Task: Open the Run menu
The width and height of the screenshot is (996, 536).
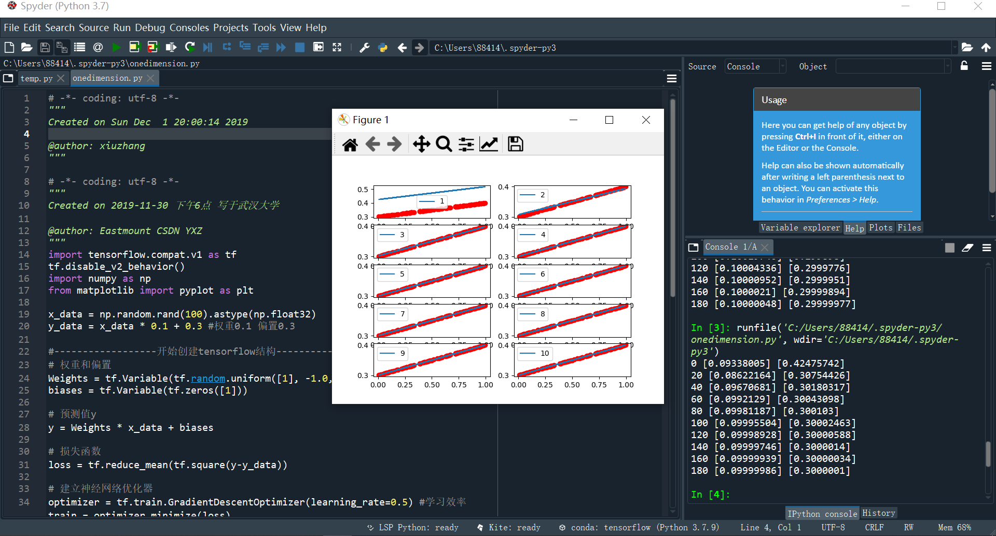Action: click(122, 27)
